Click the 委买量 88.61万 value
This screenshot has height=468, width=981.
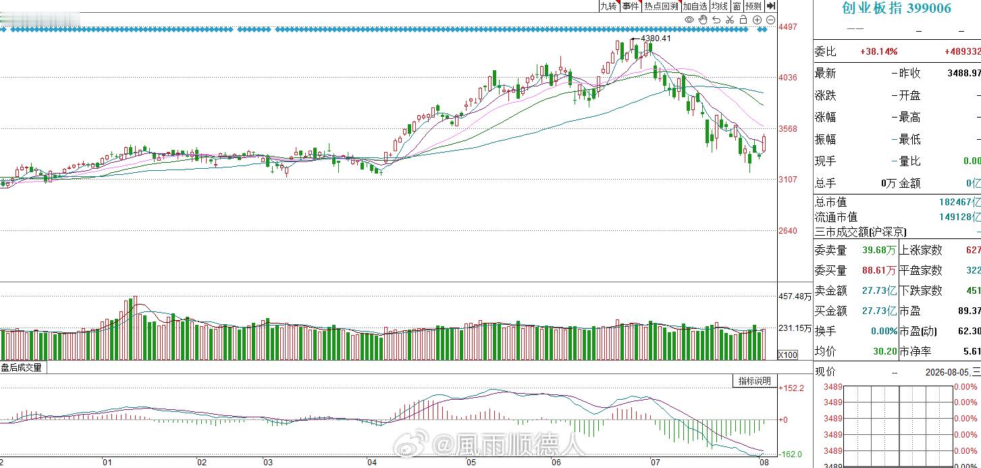click(x=879, y=270)
